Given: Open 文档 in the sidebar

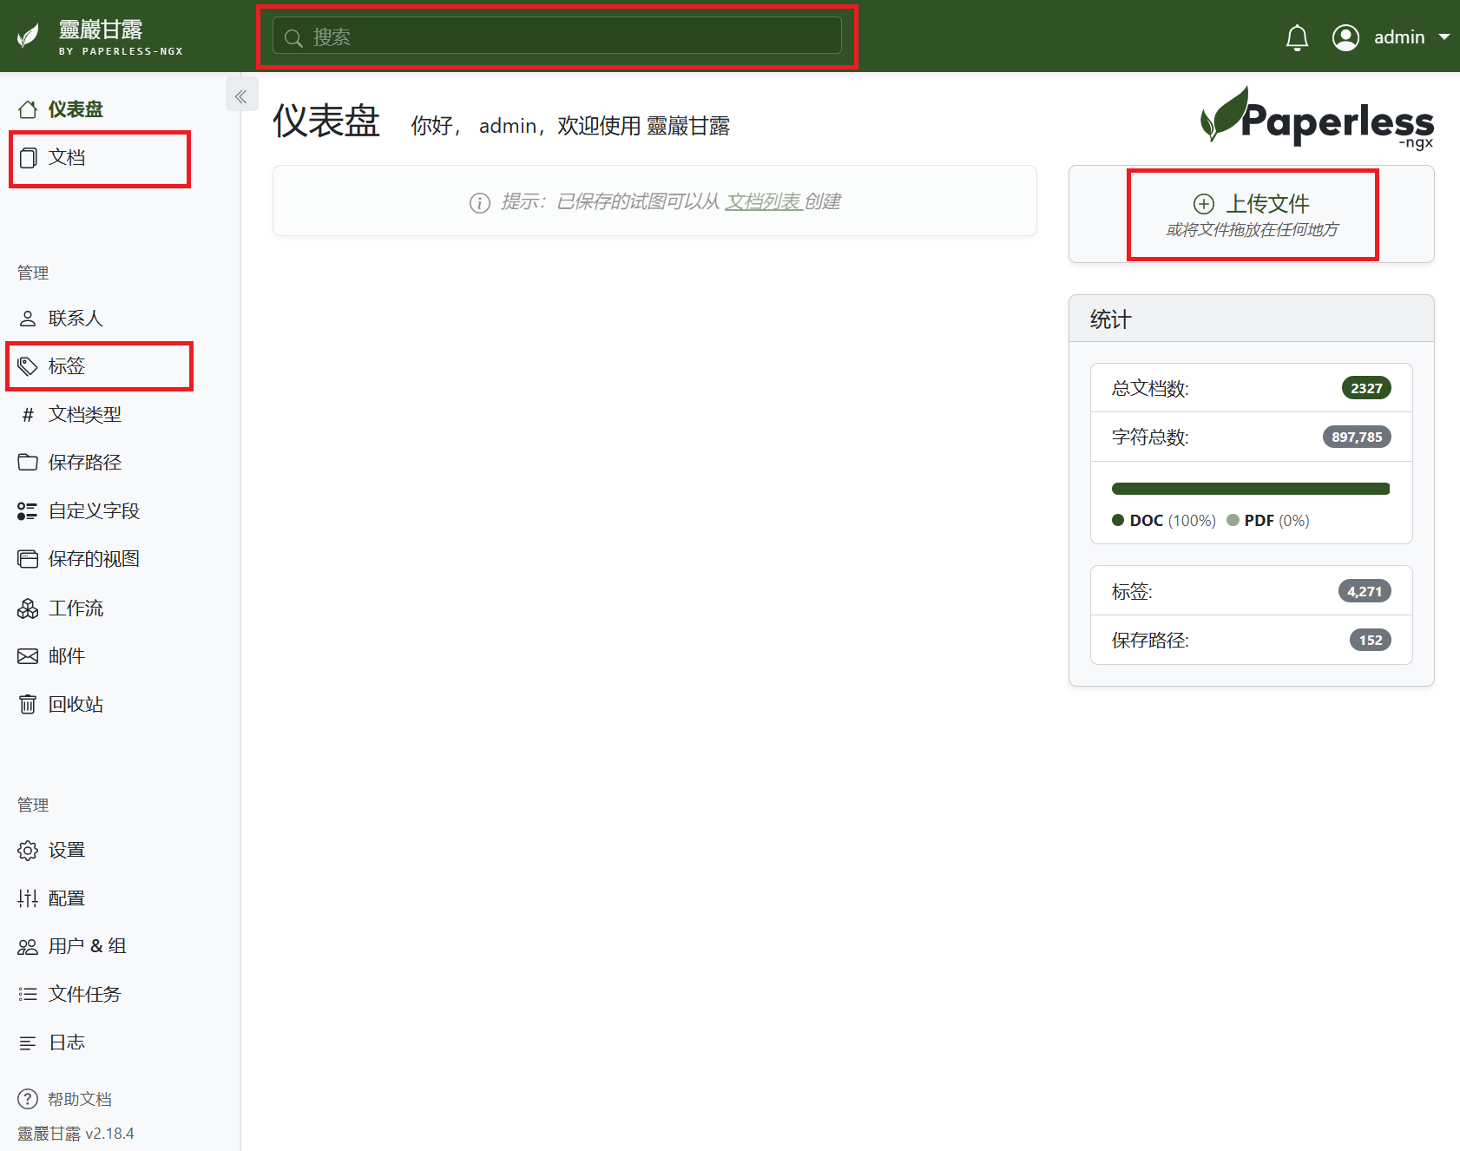Looking at the screenshot, I should coord(67,158).
